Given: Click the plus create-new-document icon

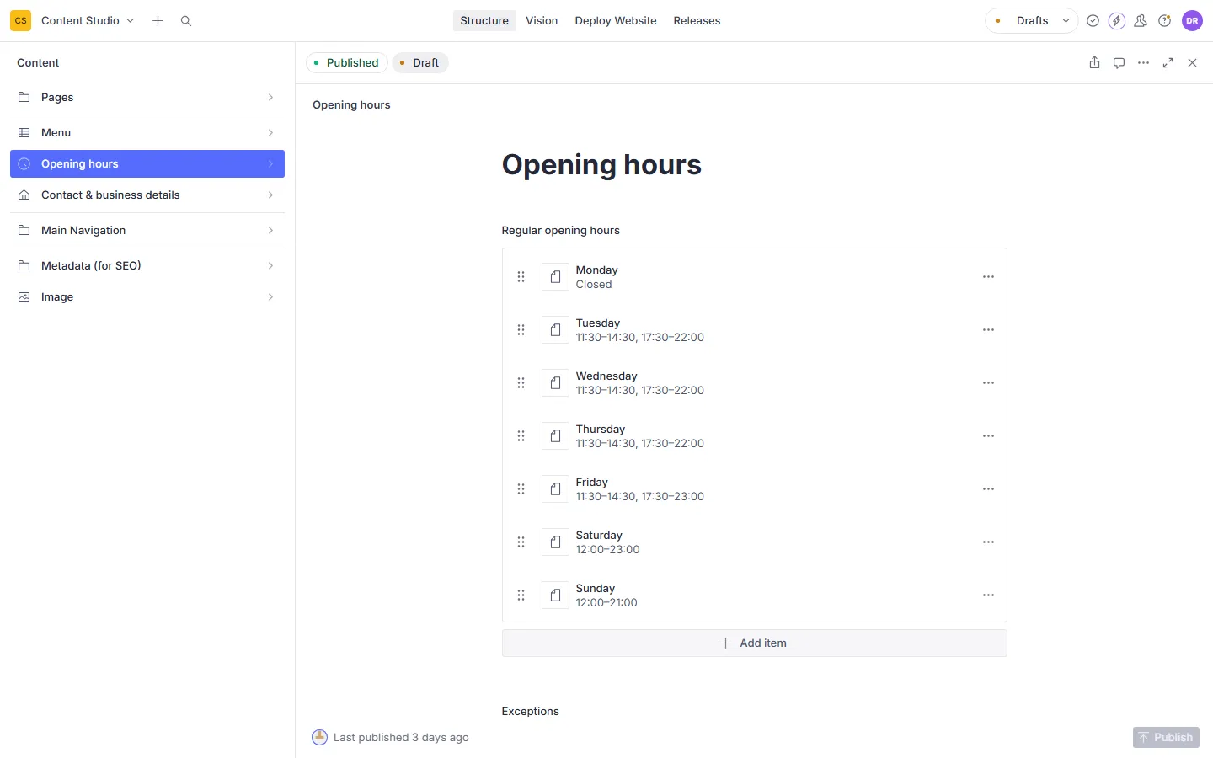Looking at the screenshot, I should [158, 21].
